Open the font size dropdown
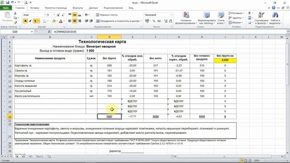Screen dimensions: 290x163 54,15
